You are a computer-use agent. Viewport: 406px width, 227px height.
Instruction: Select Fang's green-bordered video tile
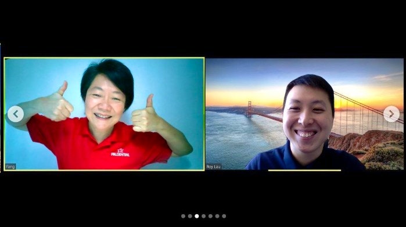104,114
